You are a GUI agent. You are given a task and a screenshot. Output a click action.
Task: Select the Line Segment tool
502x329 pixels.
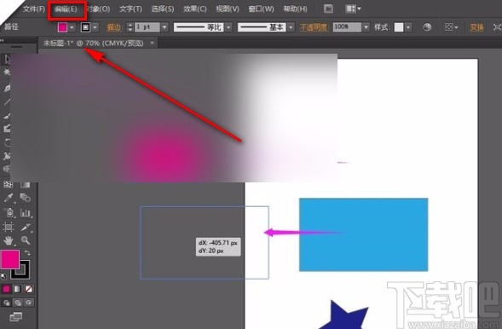[x=7, y=101]
